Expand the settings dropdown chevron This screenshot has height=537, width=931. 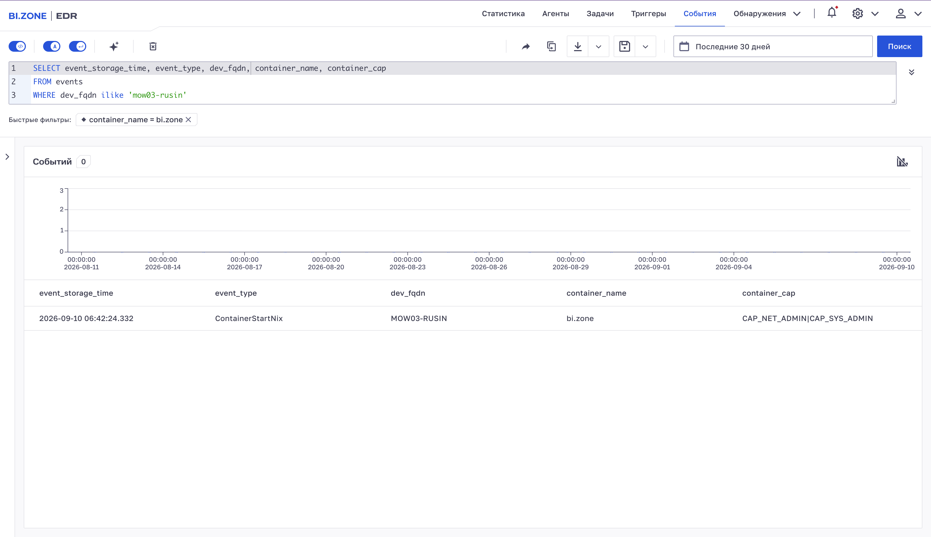(875, 14)
